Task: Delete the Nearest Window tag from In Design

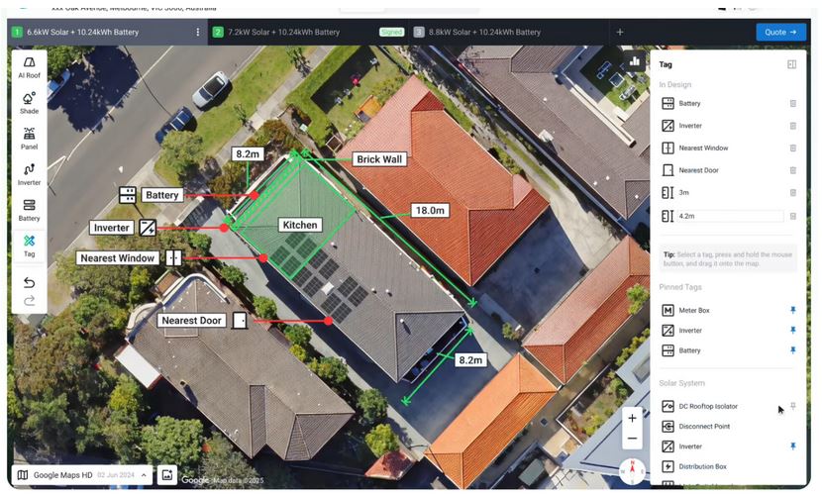Action: coord(792,148)
